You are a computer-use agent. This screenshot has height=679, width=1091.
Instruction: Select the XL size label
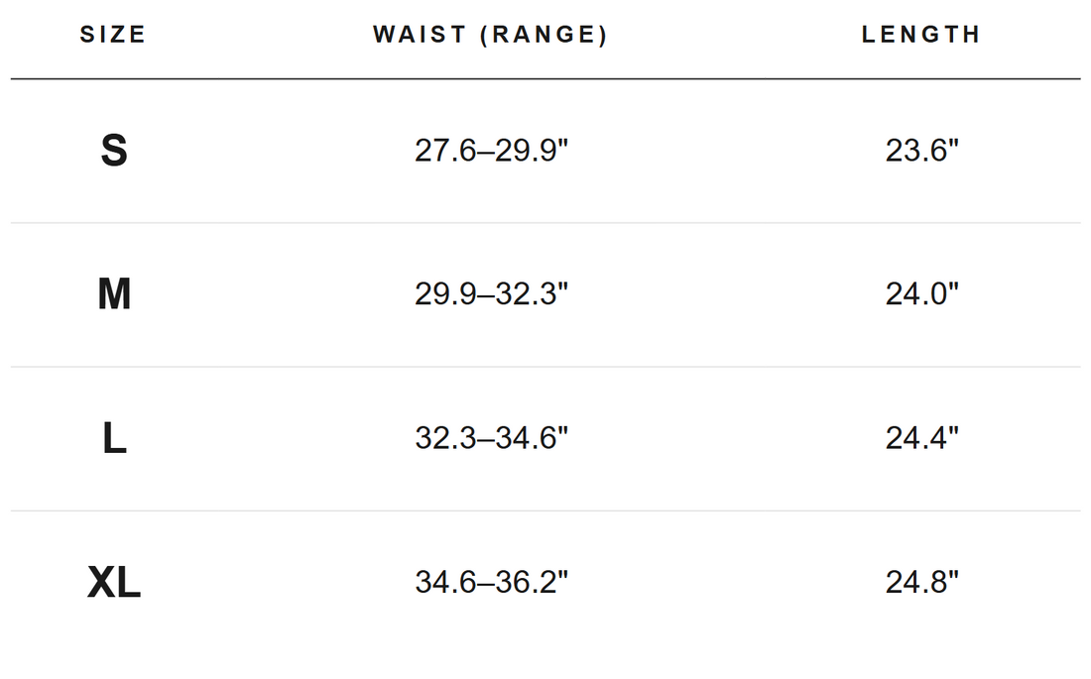(x=114, y=582)
